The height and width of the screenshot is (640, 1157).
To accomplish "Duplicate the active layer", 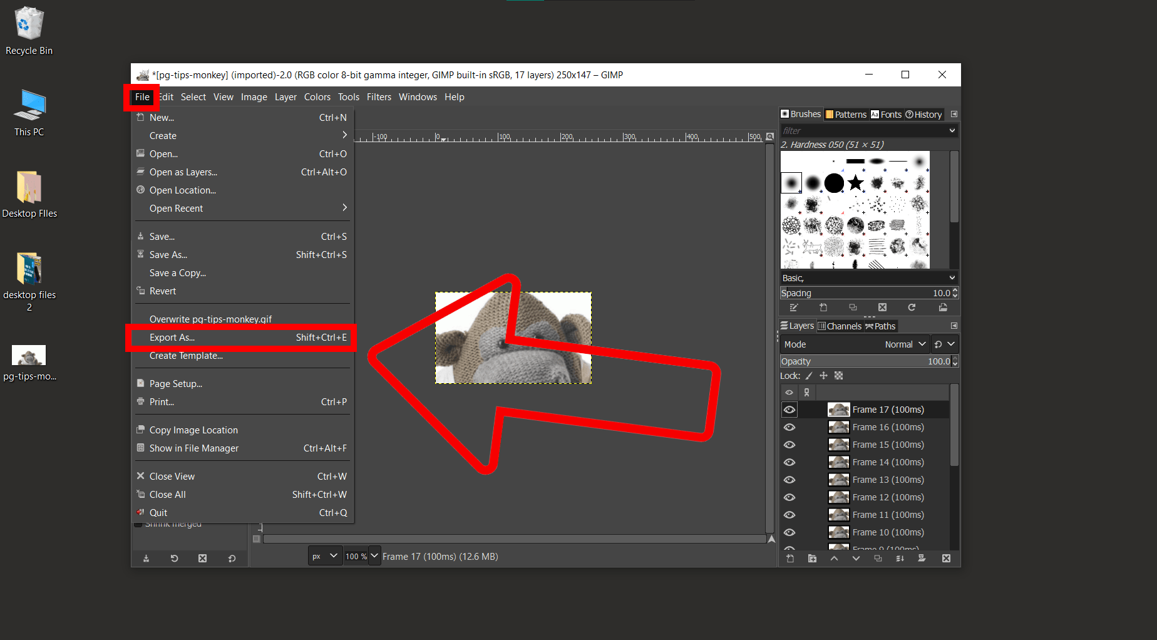I will pos(878,558).
